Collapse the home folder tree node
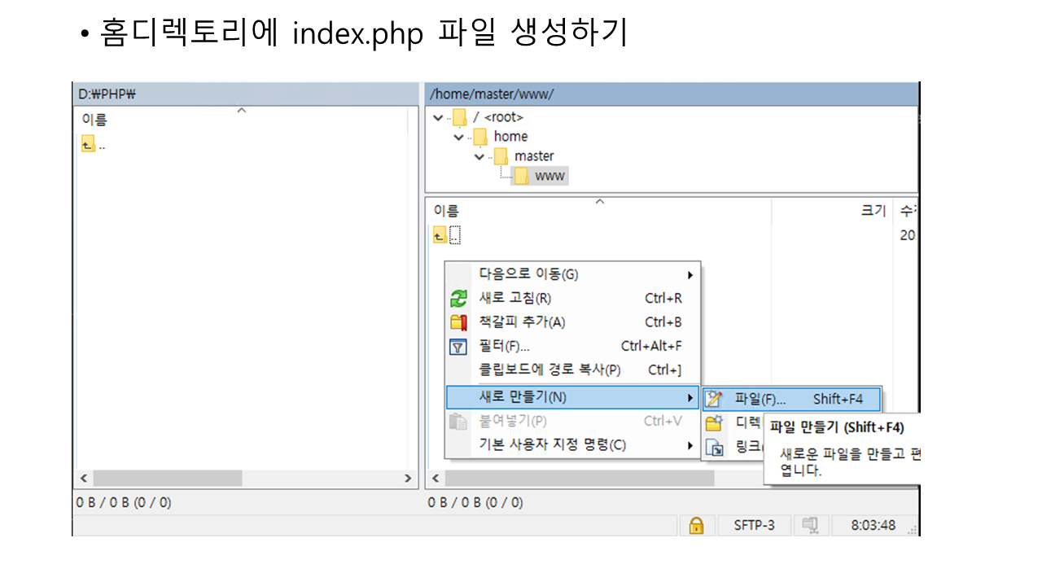1042x586 pixels. click(x=459, y=138)
